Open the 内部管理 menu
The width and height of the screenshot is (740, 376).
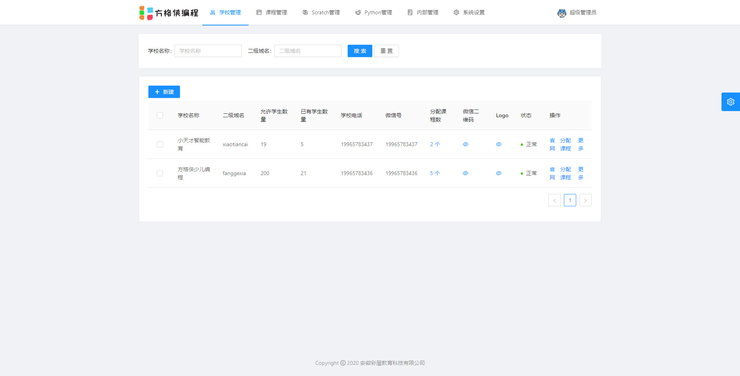pyautogui.click(x=423, y=13)
